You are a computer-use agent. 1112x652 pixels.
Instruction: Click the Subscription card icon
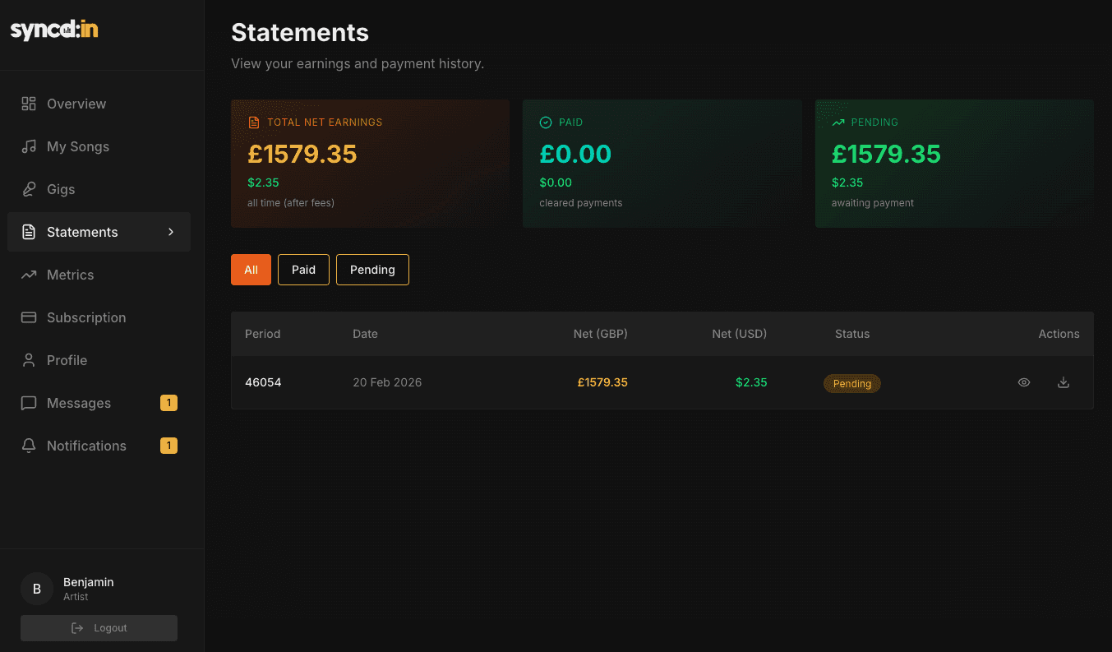(x=29, y=317)
